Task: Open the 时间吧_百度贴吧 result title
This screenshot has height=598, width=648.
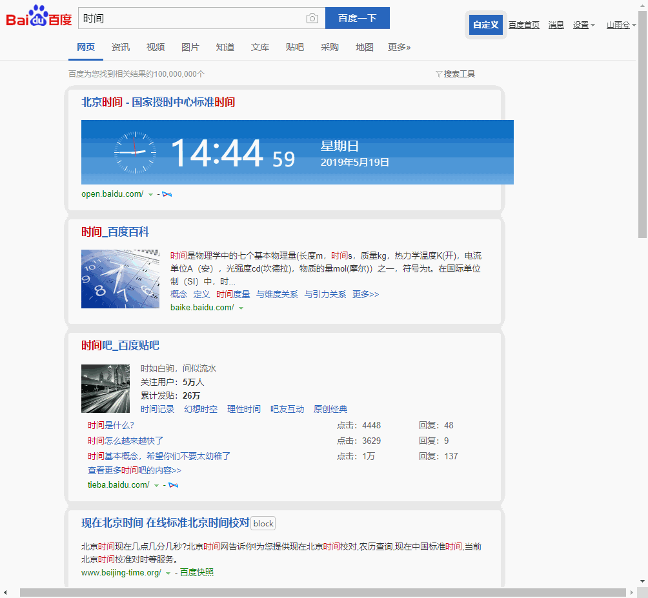Action: pyautogui.click(x=120, y=345)
